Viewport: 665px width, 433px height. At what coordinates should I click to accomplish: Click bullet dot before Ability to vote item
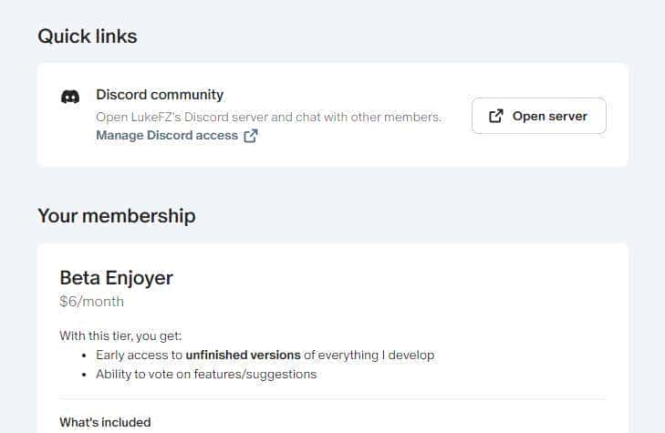coord(85,374)
